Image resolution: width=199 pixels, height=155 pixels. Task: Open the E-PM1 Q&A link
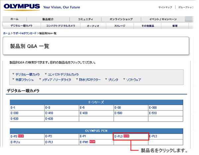pyautogui.click(x=84, y=142)
